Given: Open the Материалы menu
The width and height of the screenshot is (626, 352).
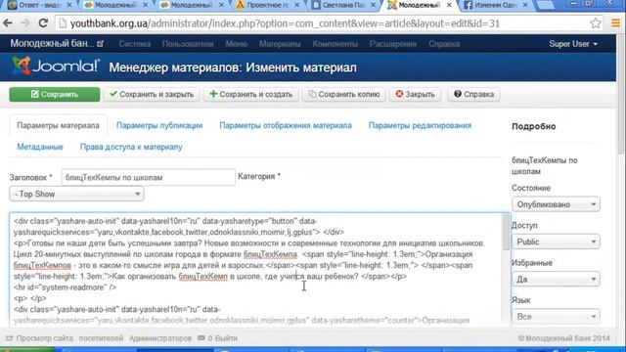Looking at the screenshot, I should [280, 44].
